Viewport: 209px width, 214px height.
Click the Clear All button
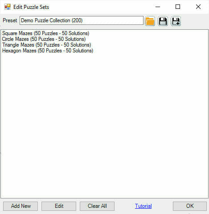coord(97,206)
